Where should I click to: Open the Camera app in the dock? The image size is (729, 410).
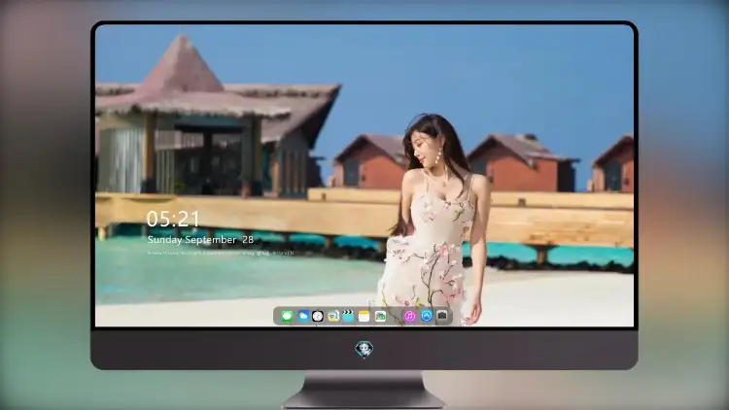(x=442, y=316)
